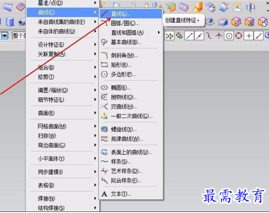Click the stacked blue slabs offset icon
Image resolution: width=269 pixels, height=213 pixels.
pos(211,7)
